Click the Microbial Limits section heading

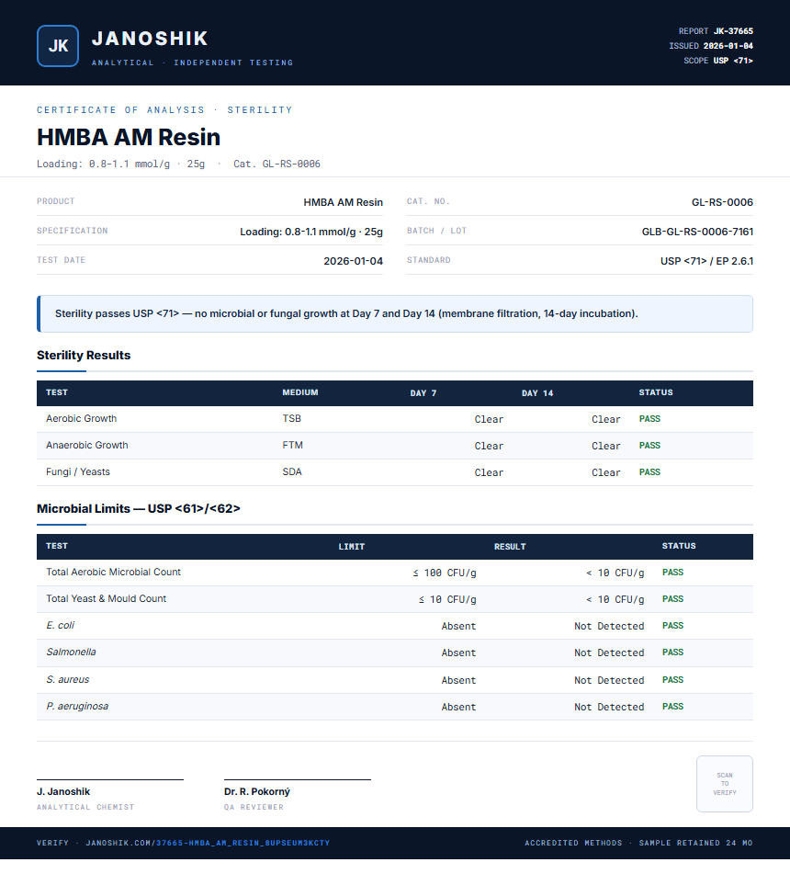point(138,508)
